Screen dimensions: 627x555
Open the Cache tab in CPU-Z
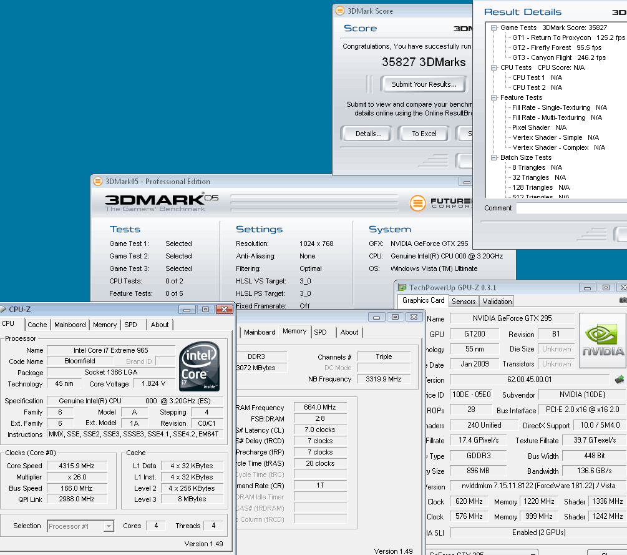[37, 325]
